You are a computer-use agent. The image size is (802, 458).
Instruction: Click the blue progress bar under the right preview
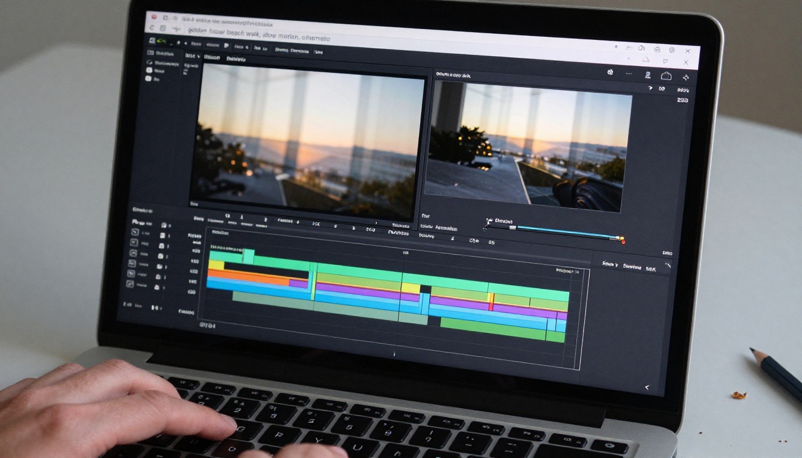567,231
